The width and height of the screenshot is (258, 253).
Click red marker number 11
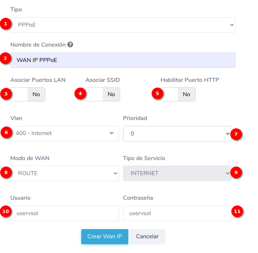coord(237,211)
